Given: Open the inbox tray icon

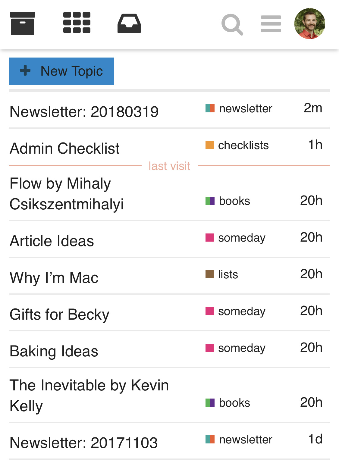Looking at the screenshot, I should pyautogui.click(x=129, y=23).
